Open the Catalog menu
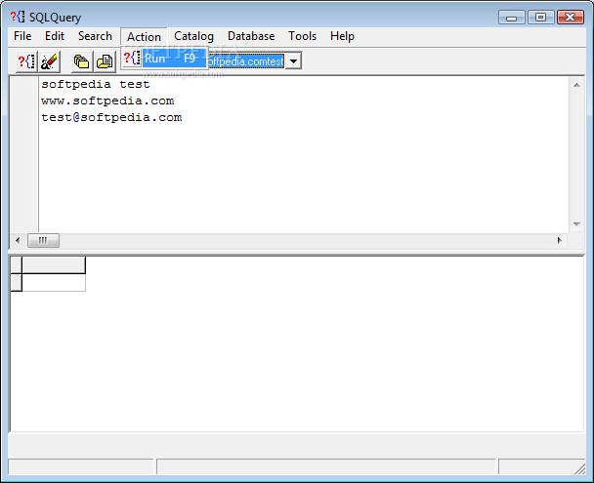 (193, 36)
